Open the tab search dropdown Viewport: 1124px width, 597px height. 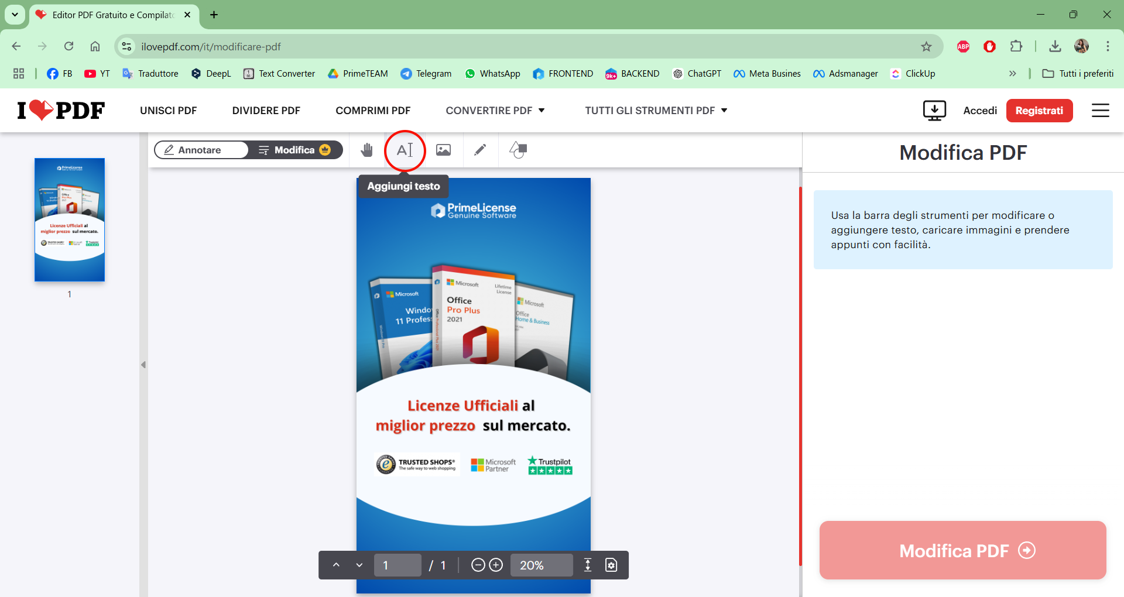pyautogui.click(x=15, y=15)
